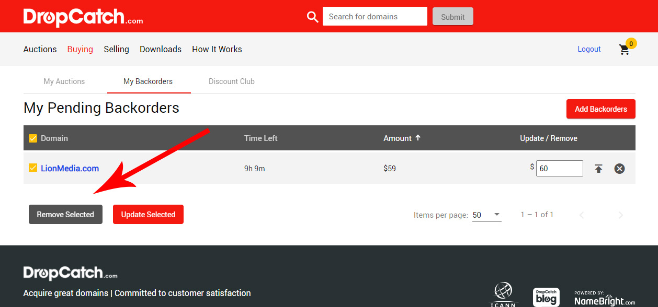Open the LionMedia.com domain link
This screenshot has width=658, height=307.
tap(70, 168)
